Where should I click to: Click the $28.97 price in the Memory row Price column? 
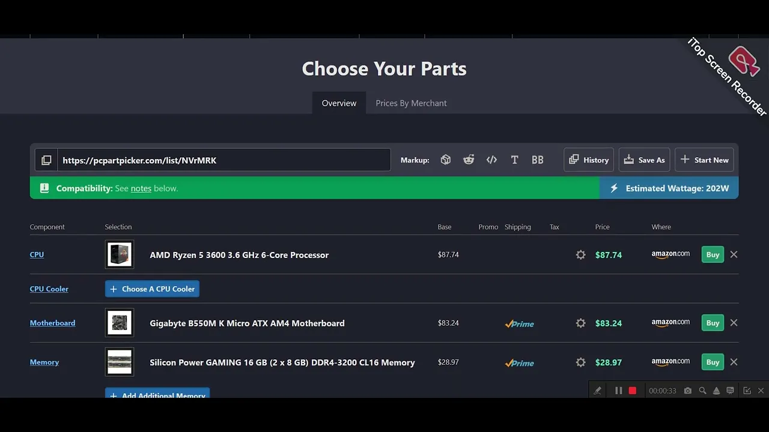pyautogui.click(x=609, y=362)
